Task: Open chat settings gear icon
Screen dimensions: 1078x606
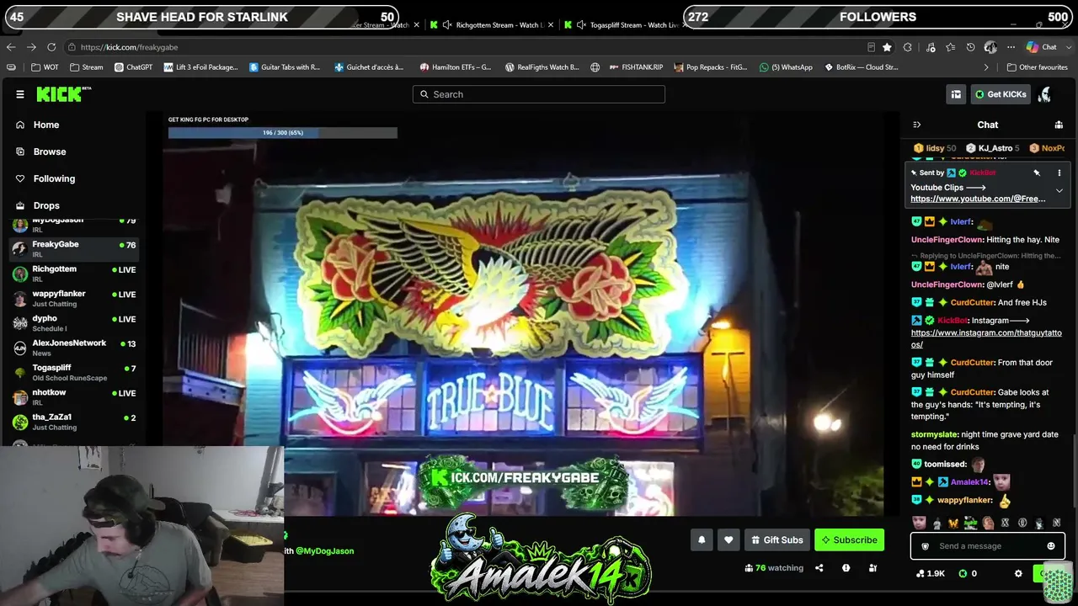Action: (x=1018, y=573)
